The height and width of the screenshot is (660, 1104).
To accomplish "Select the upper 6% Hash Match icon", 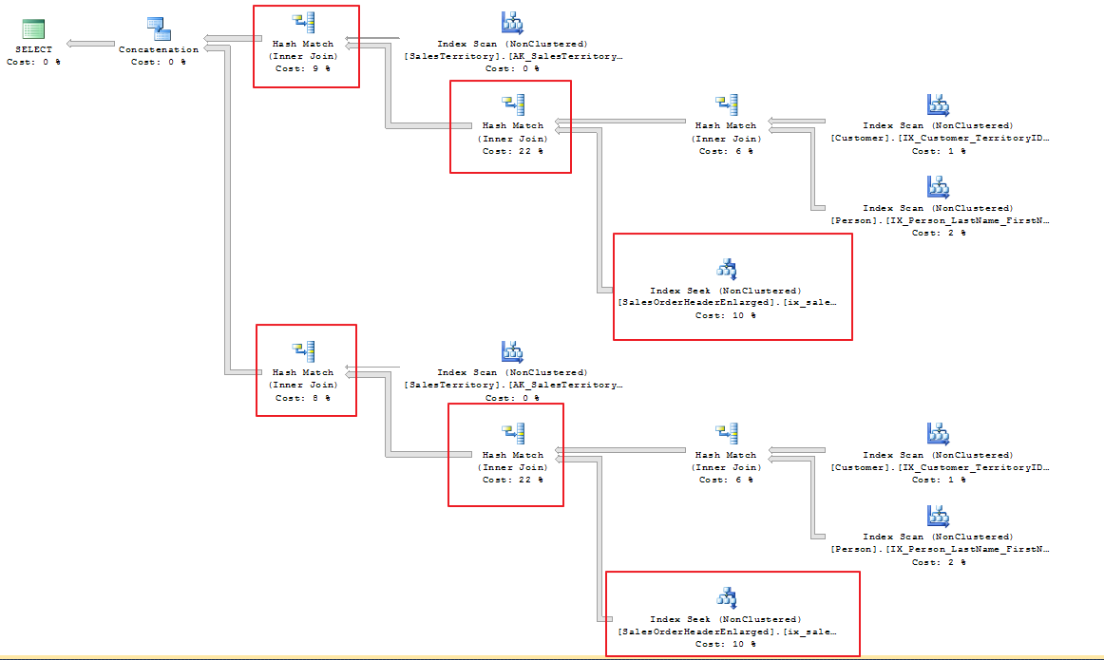I will click(x=727, y=104).
